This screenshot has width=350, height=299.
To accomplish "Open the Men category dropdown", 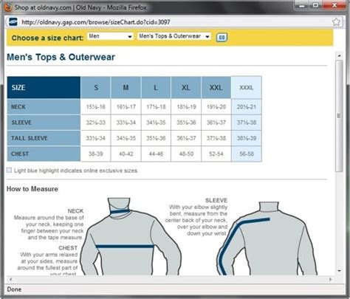I will (x=110, y=36).
